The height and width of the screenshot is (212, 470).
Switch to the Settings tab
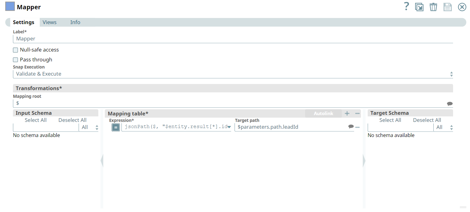click(23, 22)
